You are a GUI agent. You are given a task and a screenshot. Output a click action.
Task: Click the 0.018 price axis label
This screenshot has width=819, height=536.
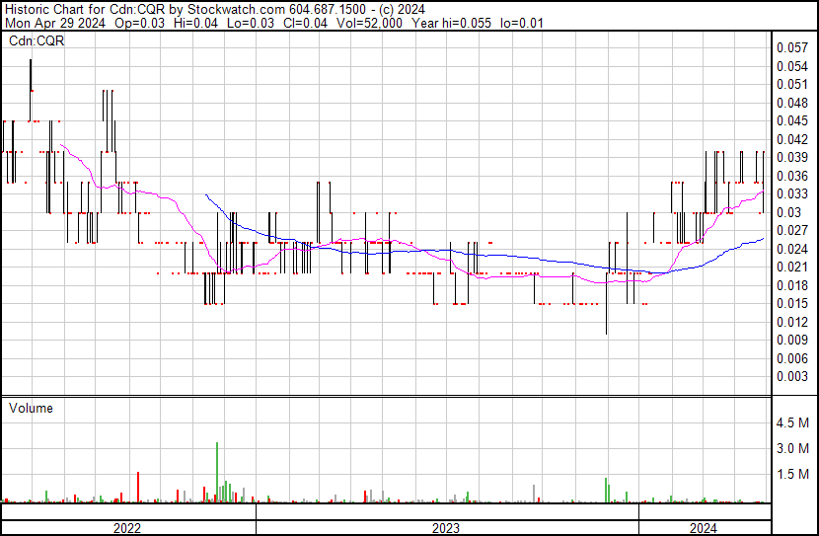pyautogui.click(x=791, y=285)
